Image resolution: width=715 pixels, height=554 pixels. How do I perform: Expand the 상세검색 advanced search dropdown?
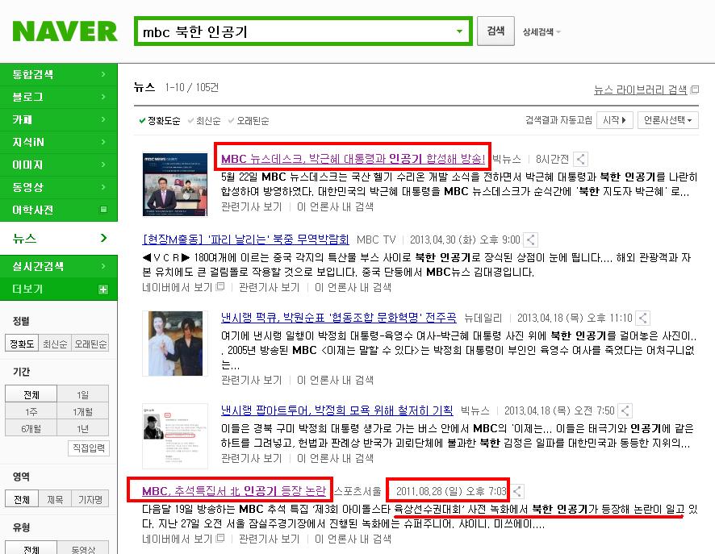pyautogui.click(x=541, y=32)
